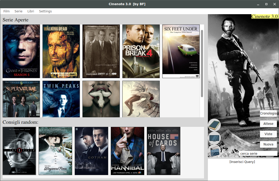Screen dimensions: 279x181
Task: Open the Hannibal recommended poster
Action: (x=128, y=151)
